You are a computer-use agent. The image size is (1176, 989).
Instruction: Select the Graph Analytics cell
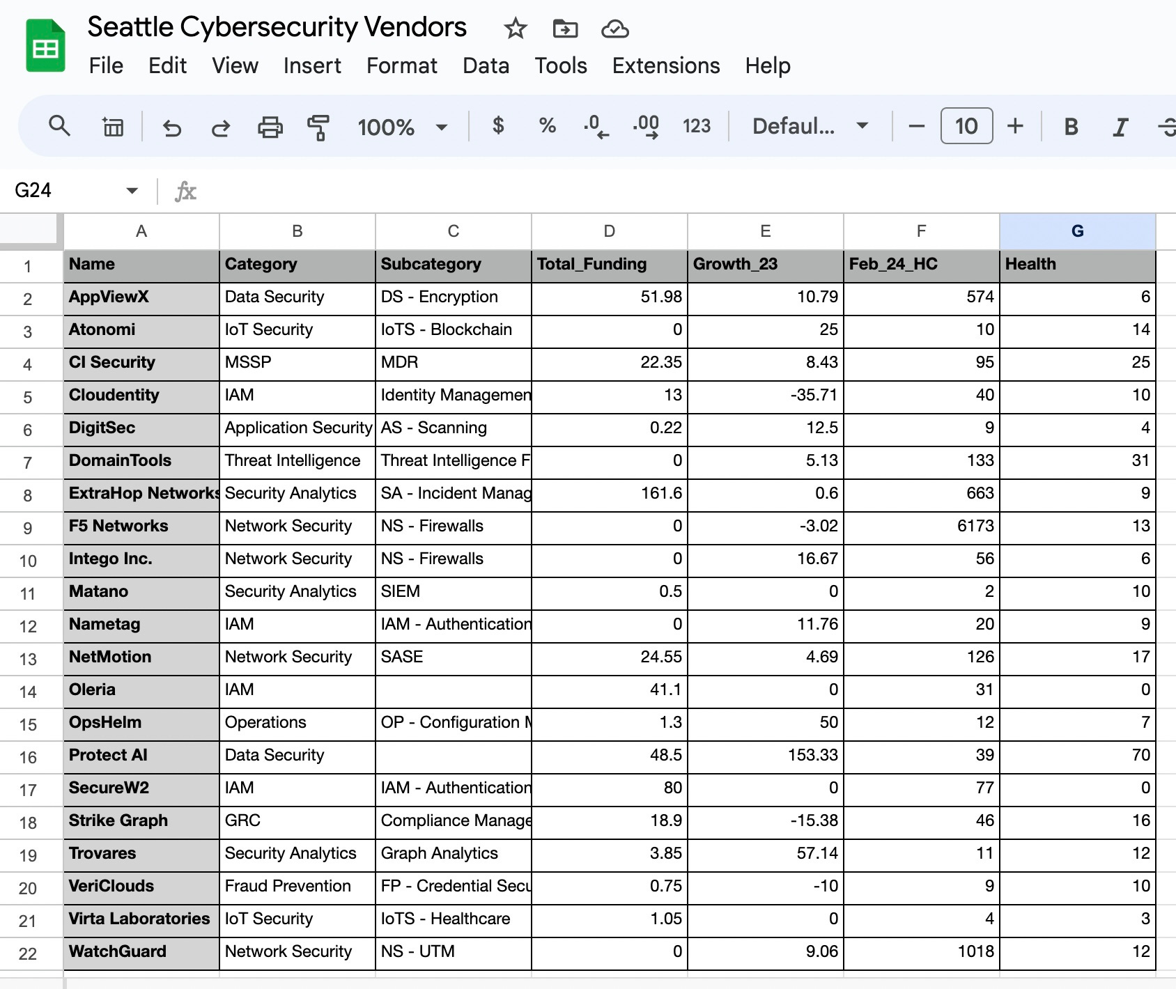pyautogui.click(x=454, y=855)
